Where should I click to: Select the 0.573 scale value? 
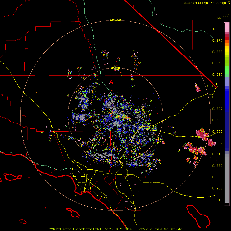pyautogui.click(x=217, y=120)
